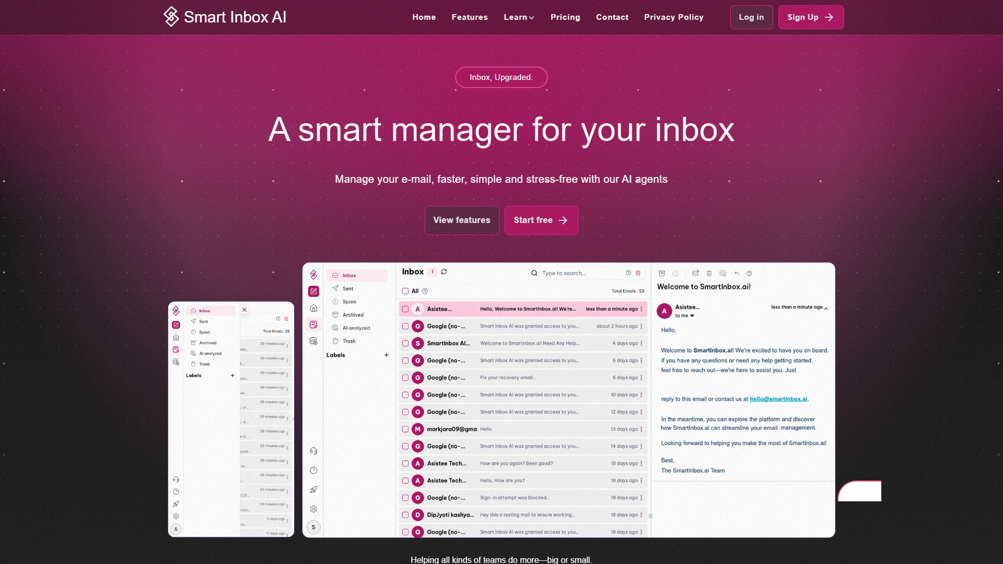Viewport: 1003px width, 564px height.
Task: Click compose icon in the mobile preview sidebar
Action: tap(176, 325)
